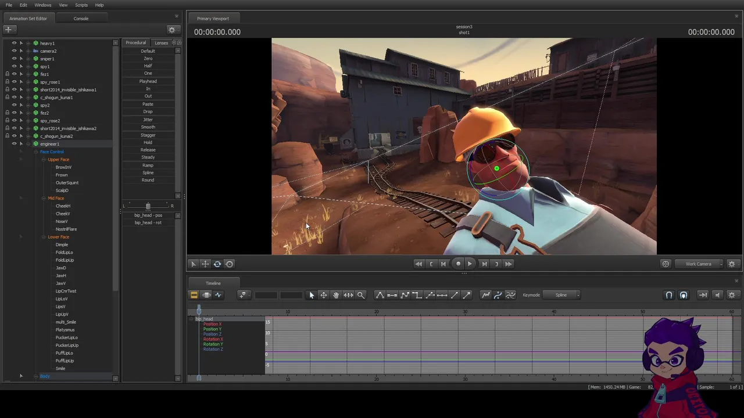Select the timeline move keys tool
This screenshot has width=744, height=418.
click(x=324, y=295)
